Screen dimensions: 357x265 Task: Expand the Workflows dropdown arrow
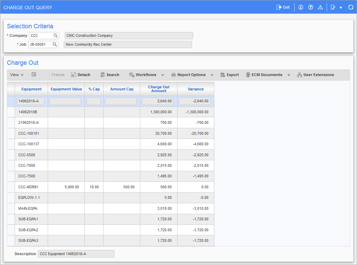point(162,75)
